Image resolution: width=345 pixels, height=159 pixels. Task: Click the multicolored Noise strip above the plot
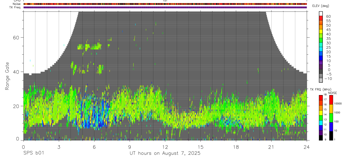(165, 4)
